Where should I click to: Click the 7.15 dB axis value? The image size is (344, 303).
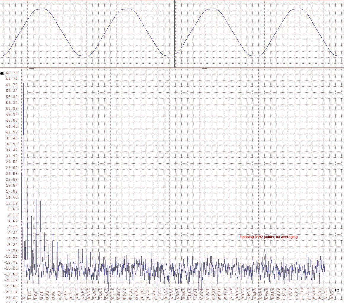[x=13, y=215]
